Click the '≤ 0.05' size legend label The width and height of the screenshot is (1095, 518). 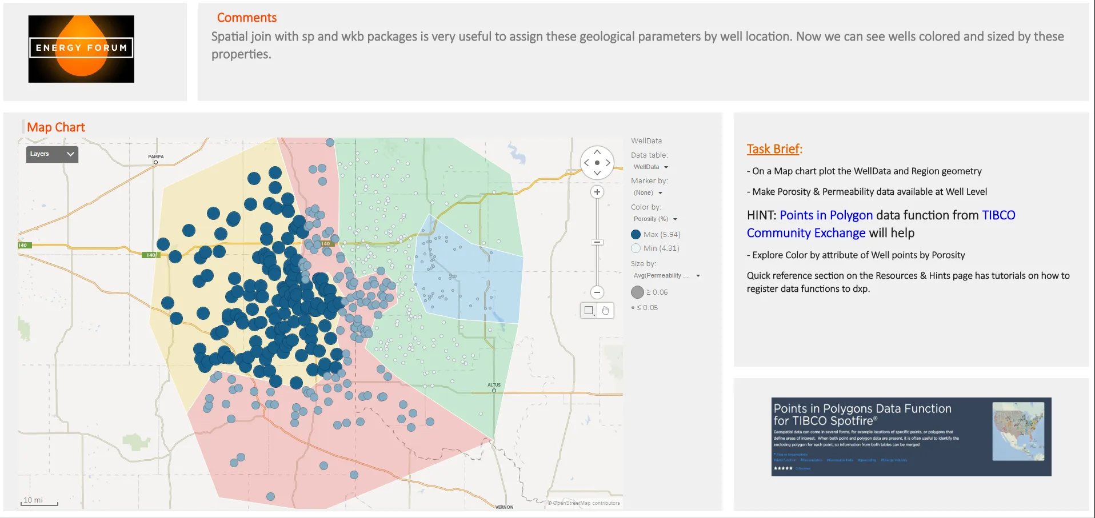point(647,308)
